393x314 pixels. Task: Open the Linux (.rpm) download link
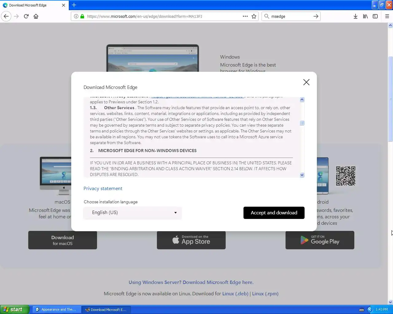pyautogui.click(x=265, y=294)
